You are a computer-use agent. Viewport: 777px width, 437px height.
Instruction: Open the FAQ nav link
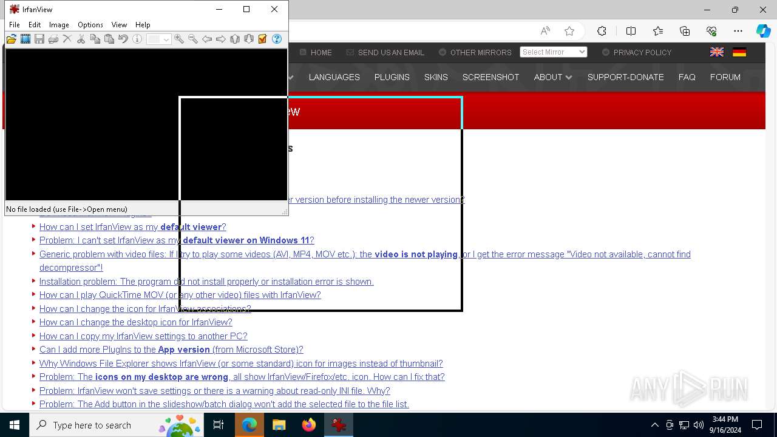687,77
